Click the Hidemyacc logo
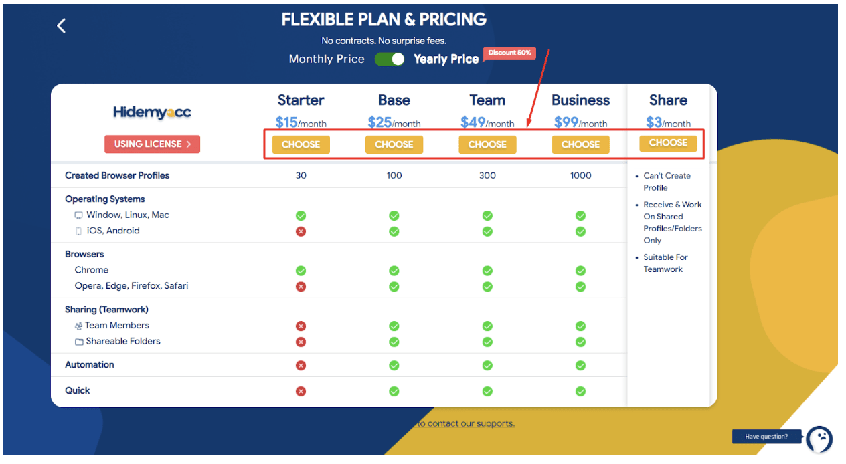Image resolution: width=846 pixels, height=464 pixels. pyautogui.click(x=152, y=112)
